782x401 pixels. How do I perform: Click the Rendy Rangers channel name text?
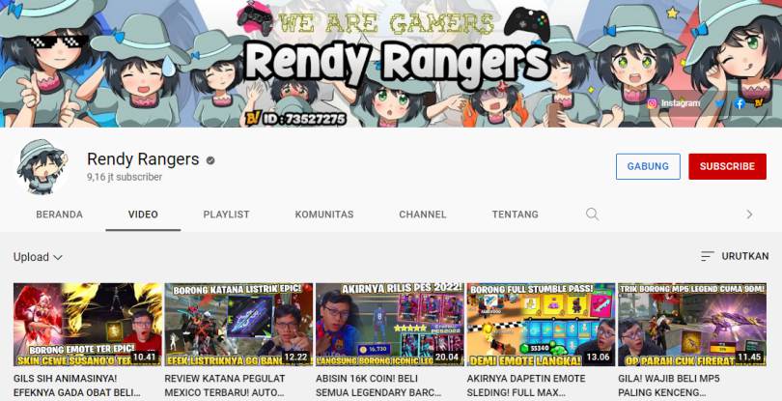(x=143, y=159)
